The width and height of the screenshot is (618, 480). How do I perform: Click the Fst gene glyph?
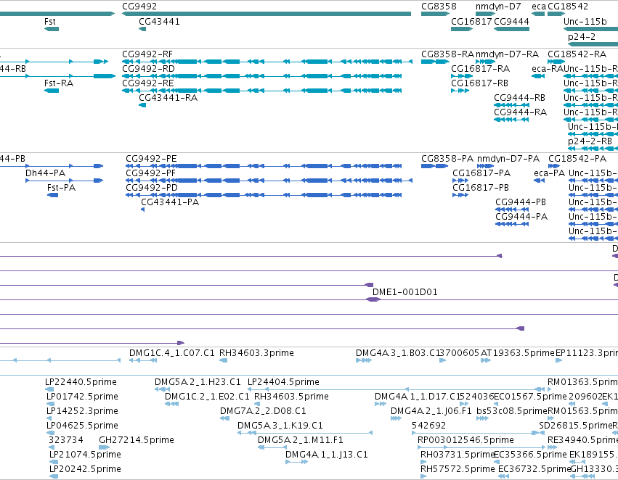pos(52,29)
